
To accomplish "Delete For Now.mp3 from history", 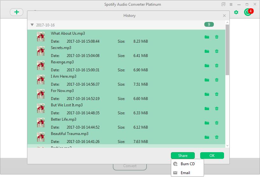I will pos(216,94).
